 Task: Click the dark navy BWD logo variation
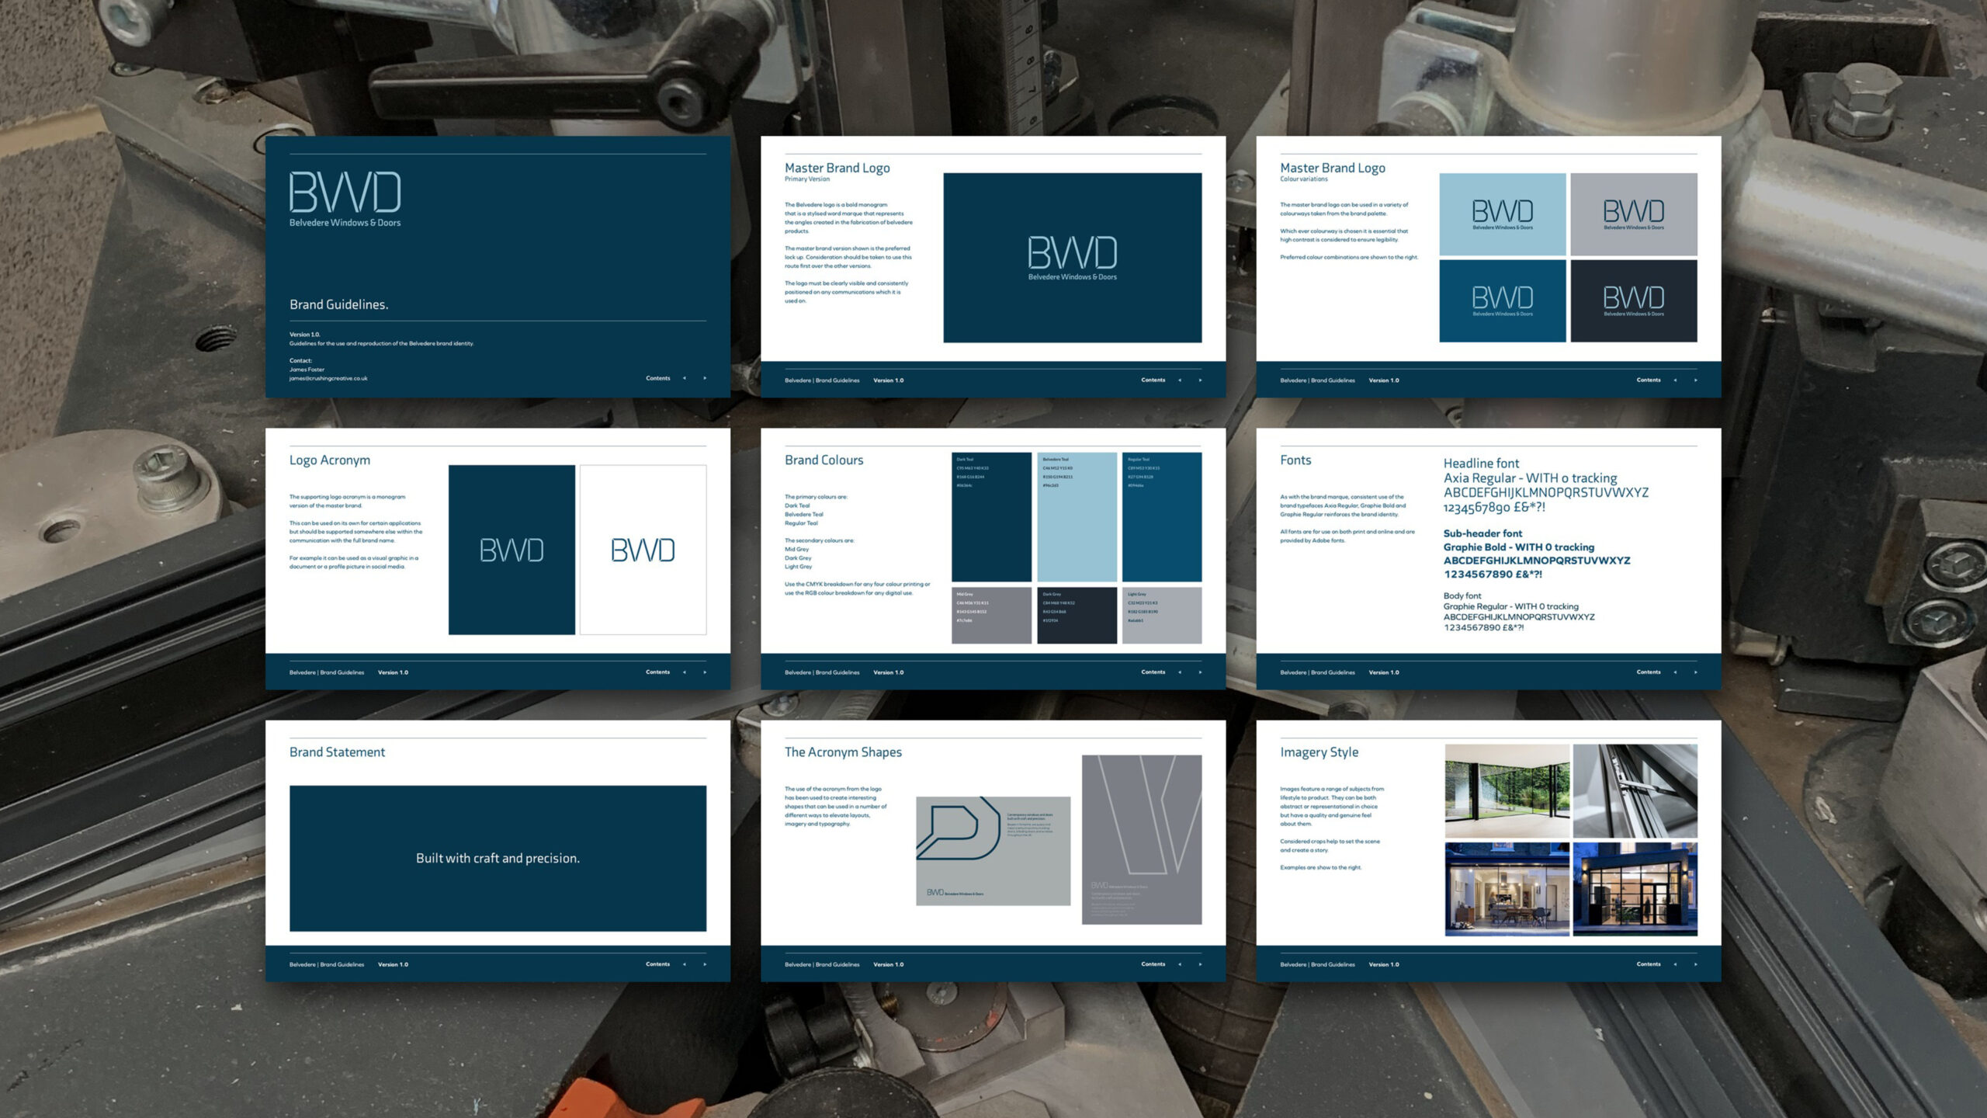1634,301
